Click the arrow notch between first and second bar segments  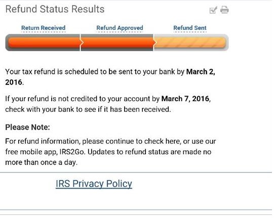[x=82, y=42]
